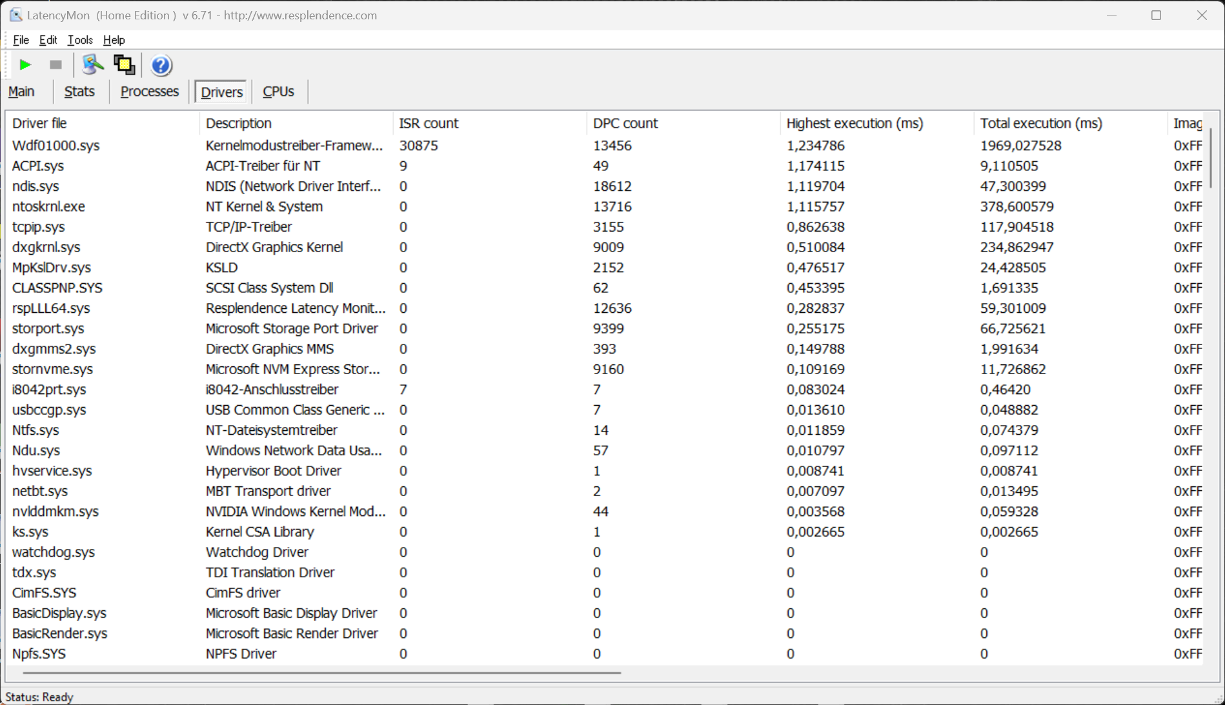Click the LatencyMon app icon in title bar
Viewport: 1225px width, 705px height.
(x=15, y=15)
